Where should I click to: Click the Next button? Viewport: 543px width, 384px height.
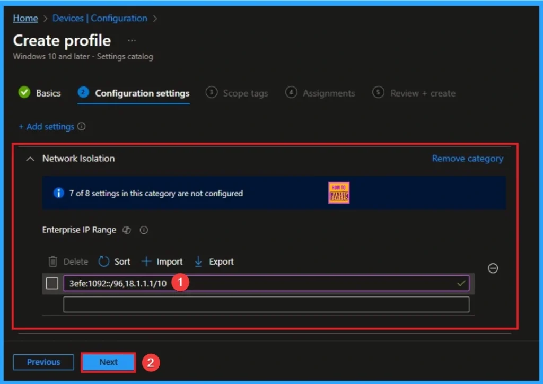pyautogui.click(x=108, y=362)
